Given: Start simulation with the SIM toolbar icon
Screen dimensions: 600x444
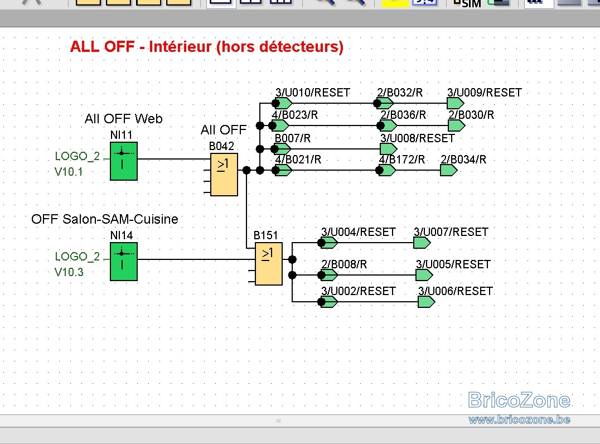Looking at the screenshot, I should [467, 3].
